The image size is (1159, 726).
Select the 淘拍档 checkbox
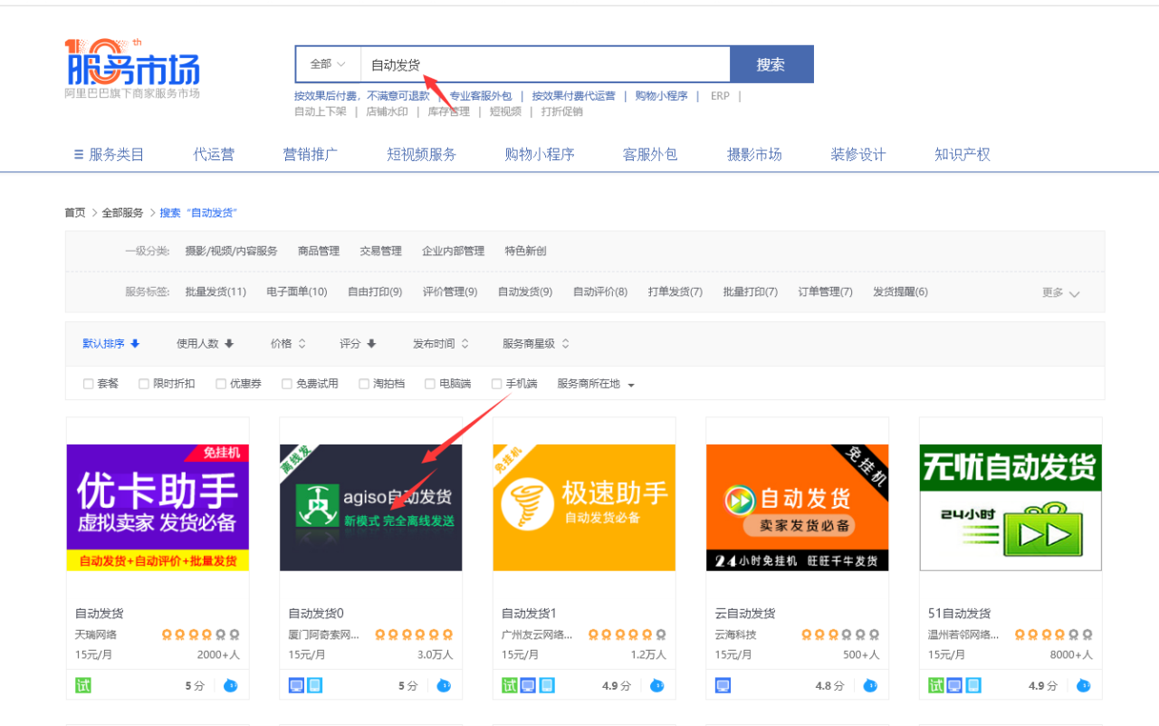(364, 384)
